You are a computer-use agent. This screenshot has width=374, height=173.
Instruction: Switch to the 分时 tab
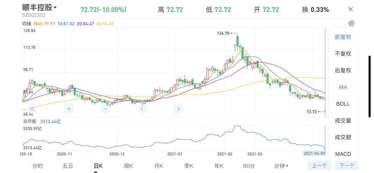coord(37,166)
